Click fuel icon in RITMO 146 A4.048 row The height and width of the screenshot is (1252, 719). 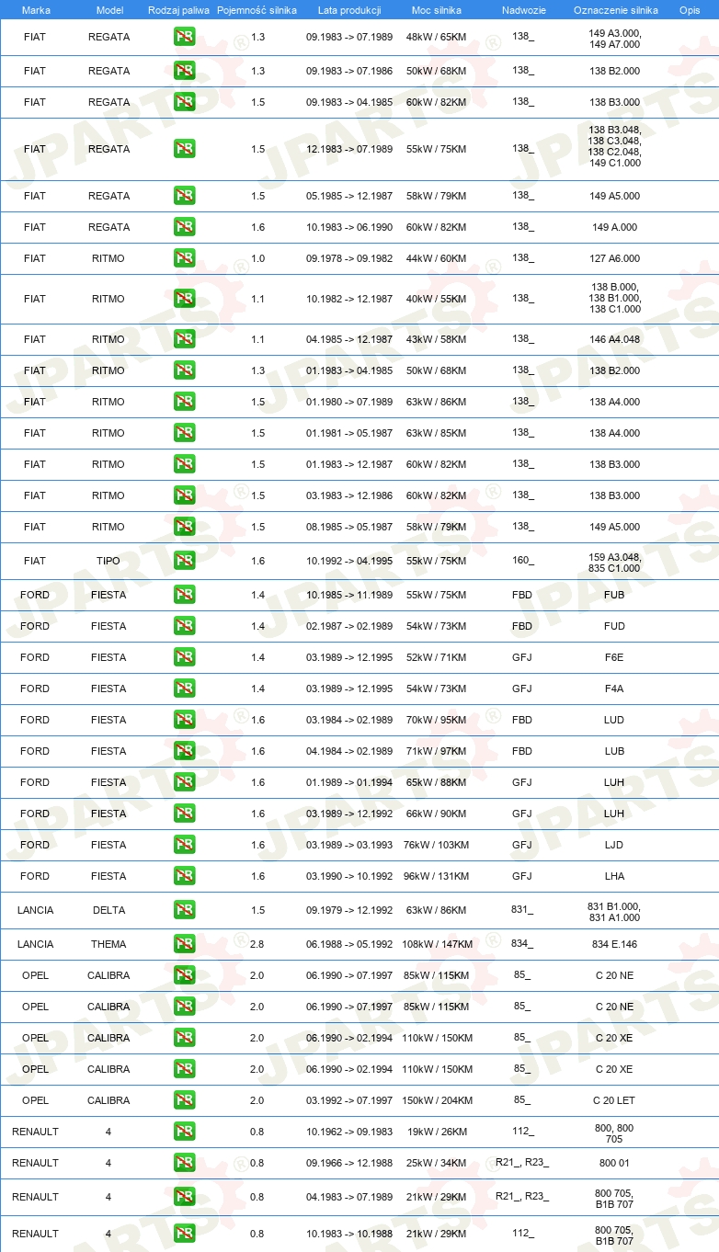click(x=184, y=339)
